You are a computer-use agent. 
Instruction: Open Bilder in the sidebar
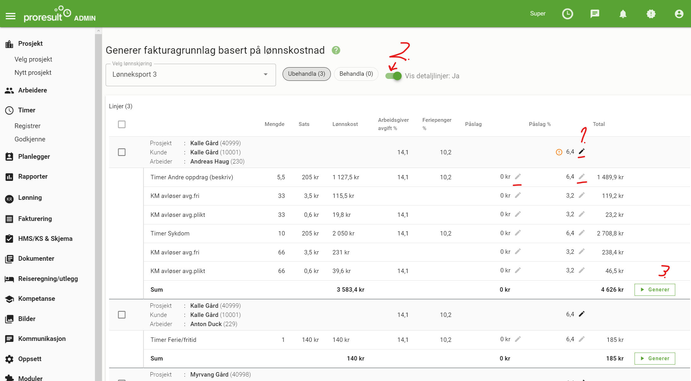pyautogui.click(x=27, y=319)
